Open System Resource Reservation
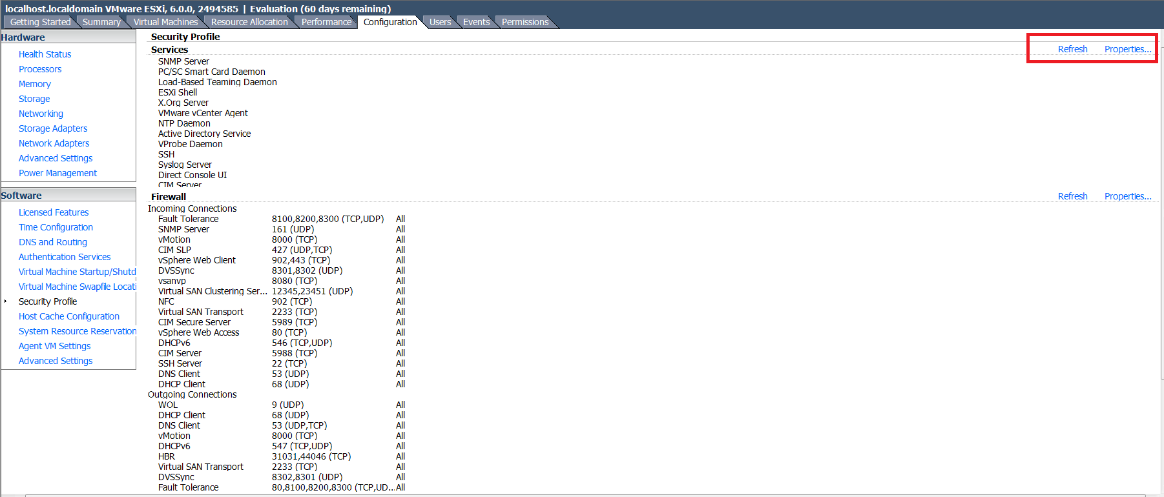 click(x=77, y=331)
